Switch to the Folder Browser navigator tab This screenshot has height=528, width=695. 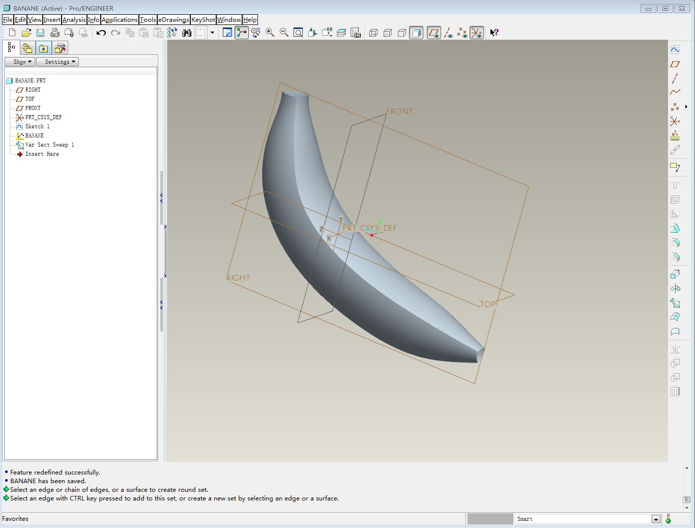[x=27, y=48]
